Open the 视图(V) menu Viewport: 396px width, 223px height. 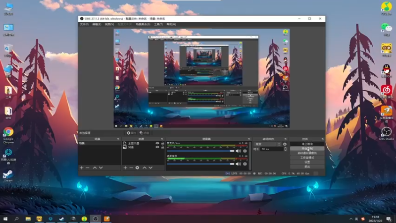click(109, 24)
